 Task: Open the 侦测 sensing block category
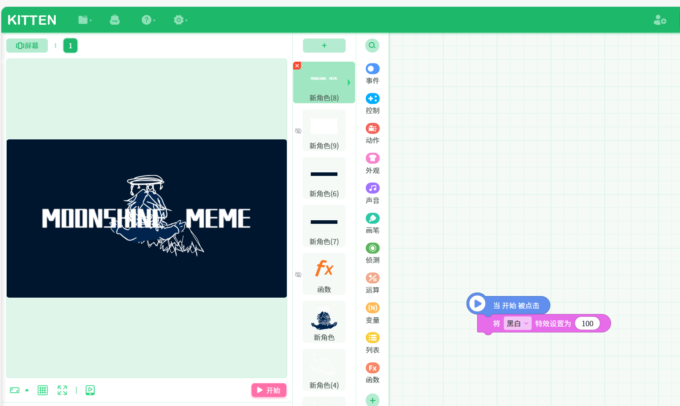372,254
